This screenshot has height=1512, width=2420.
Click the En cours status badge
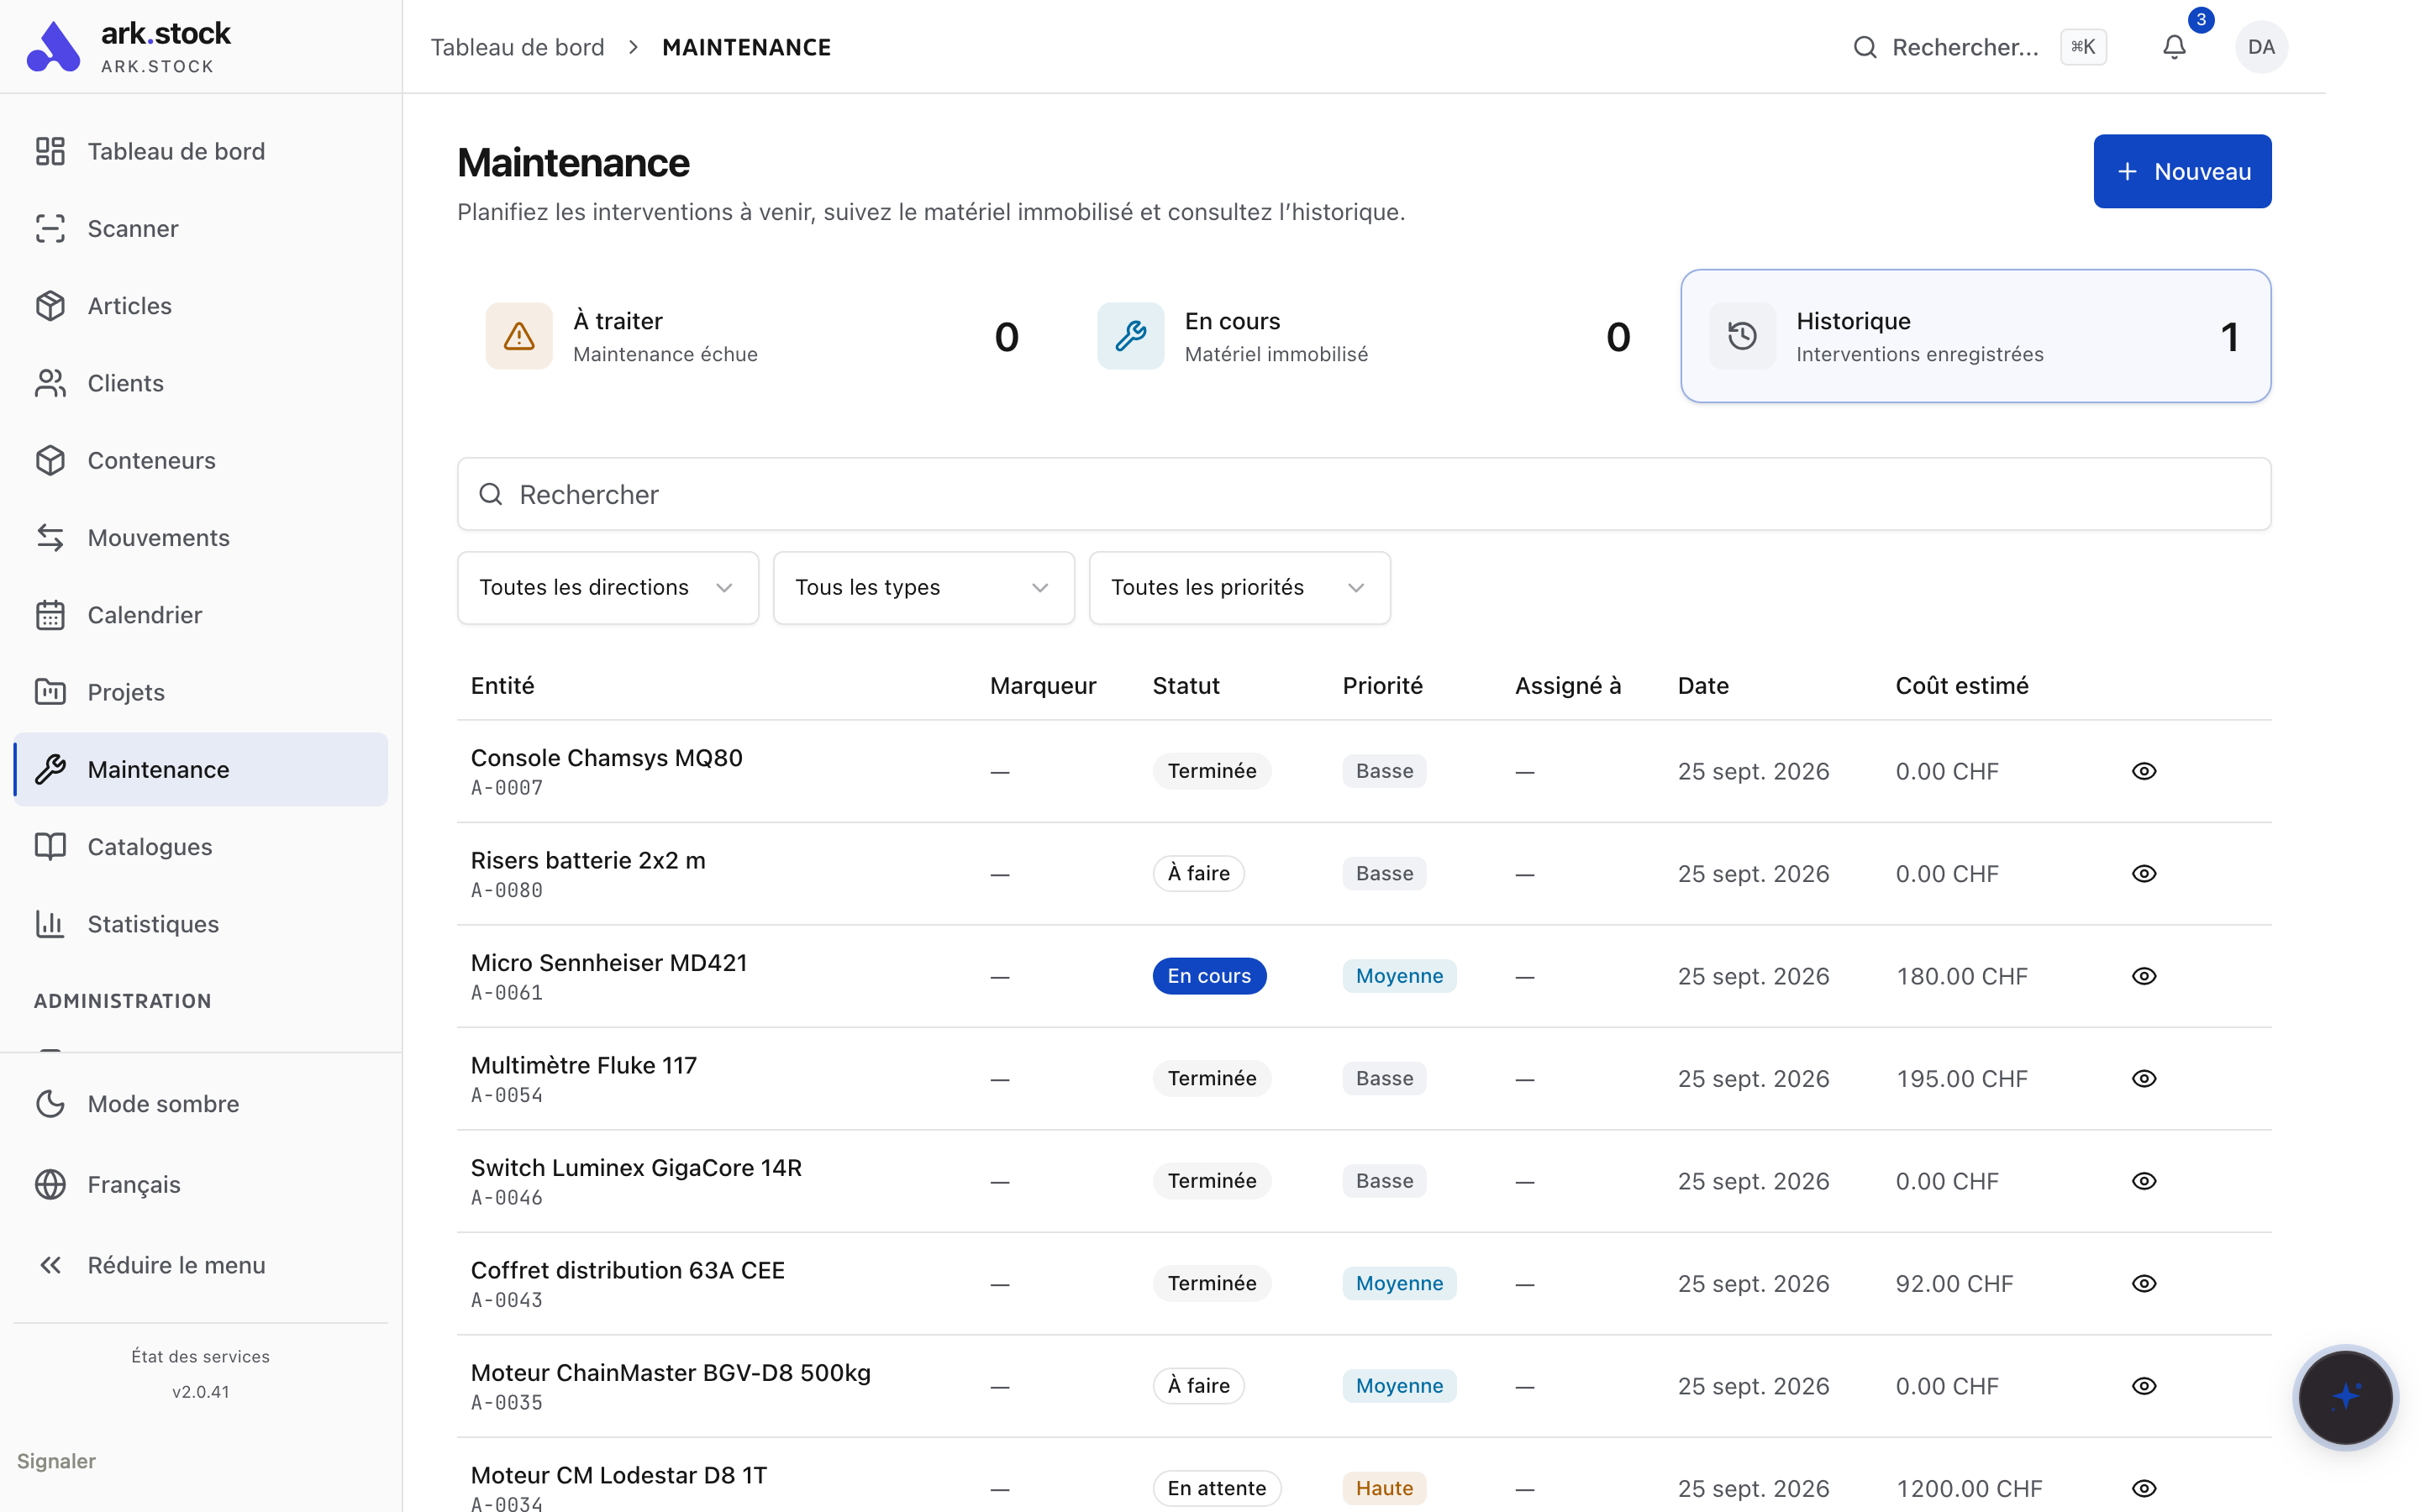[x=1209, y=976]
